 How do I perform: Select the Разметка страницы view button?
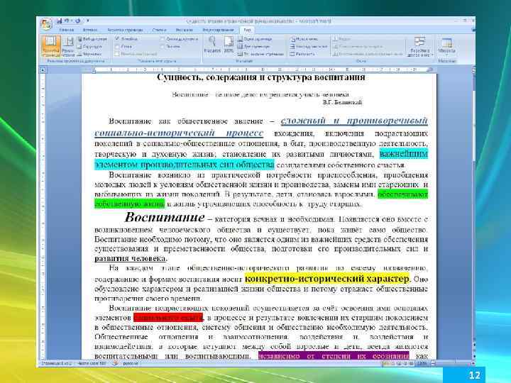tap(51, 46)
